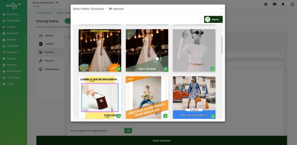Deselect the quilted shoulder purse template checkbox
297x145 pixels.
pos(118,116)
